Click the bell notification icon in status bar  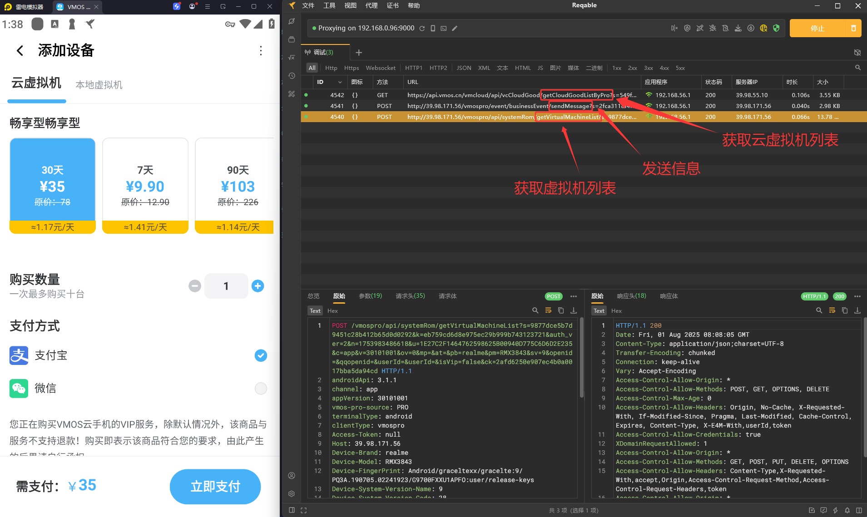pos(847,510)
